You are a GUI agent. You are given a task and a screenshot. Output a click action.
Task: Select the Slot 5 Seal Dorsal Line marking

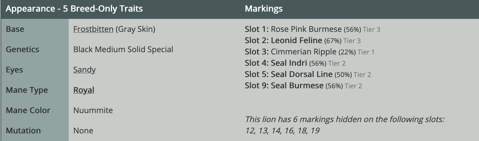[x=308, y=74]
